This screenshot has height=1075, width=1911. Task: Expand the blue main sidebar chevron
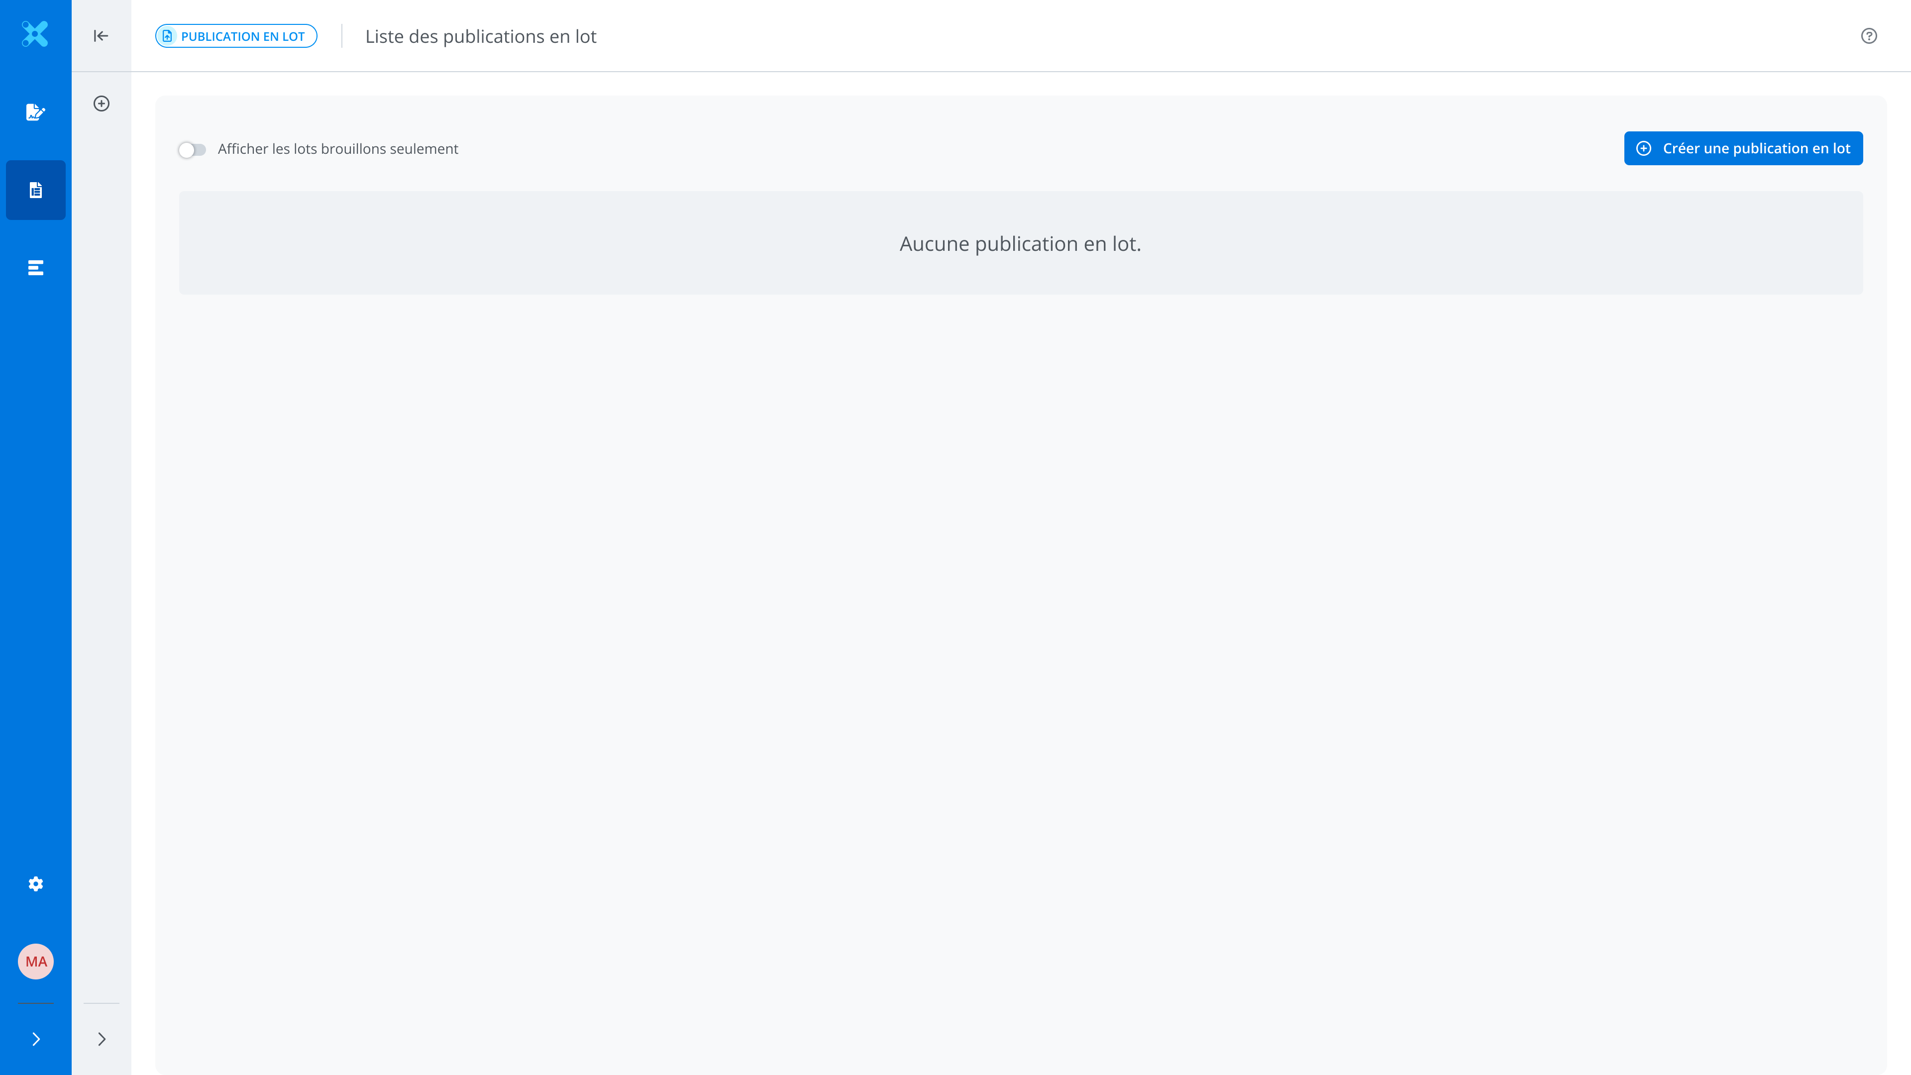36,1039
